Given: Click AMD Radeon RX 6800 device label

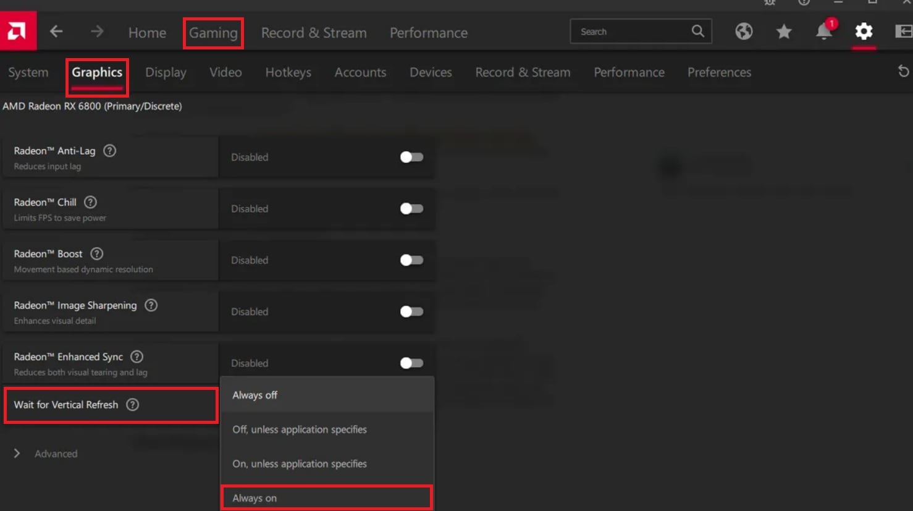Looking at the screenshot, I should click(x=92, y=106).
